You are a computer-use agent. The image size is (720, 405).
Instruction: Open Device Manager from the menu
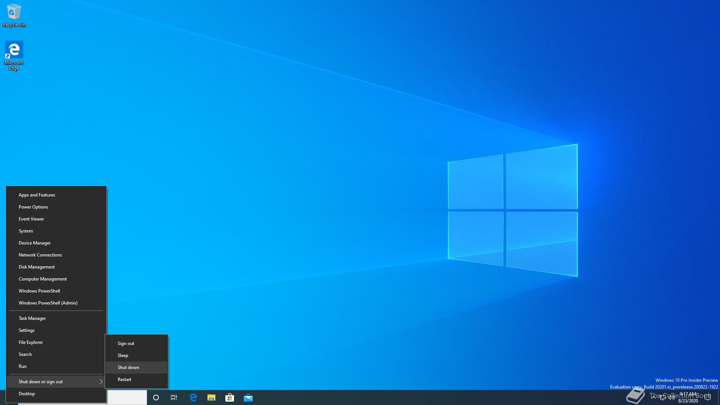coord(34,243)
